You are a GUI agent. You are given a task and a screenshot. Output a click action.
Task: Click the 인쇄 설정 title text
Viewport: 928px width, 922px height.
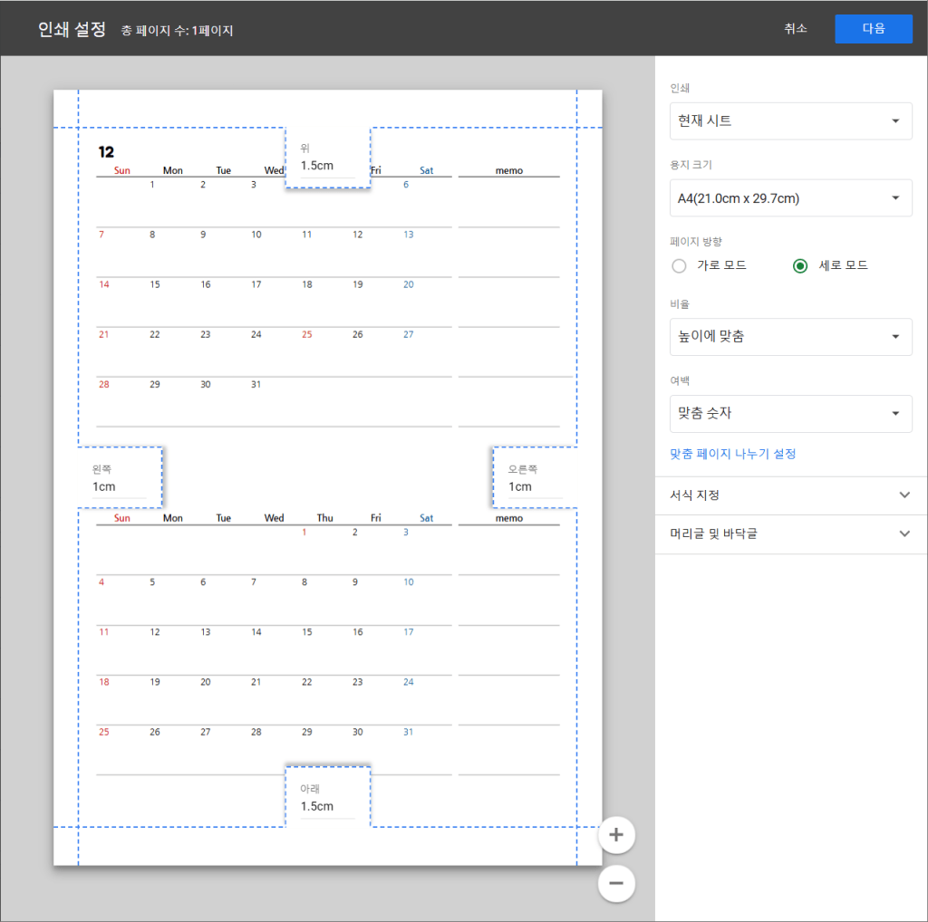72,29
